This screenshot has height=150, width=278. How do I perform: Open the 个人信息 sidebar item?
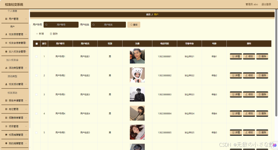12,11
